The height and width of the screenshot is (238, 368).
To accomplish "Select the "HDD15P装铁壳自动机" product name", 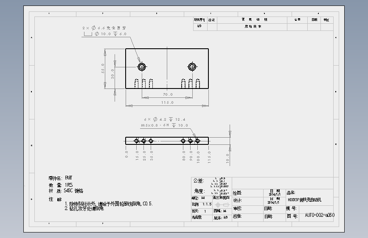I will (x=305, y=200).
